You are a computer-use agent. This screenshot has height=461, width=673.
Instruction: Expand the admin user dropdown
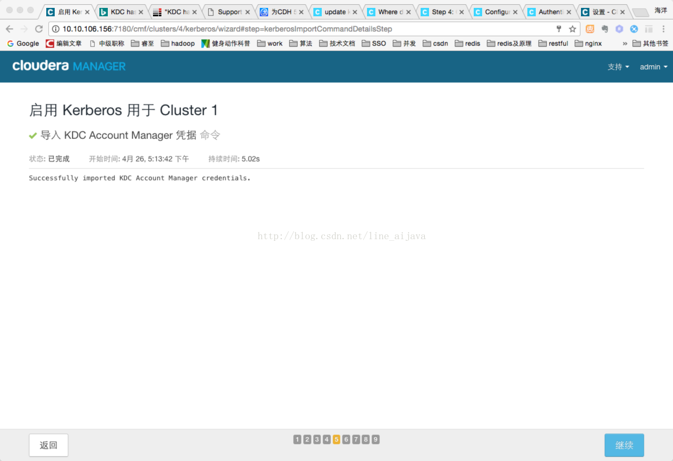coord(654,67)
